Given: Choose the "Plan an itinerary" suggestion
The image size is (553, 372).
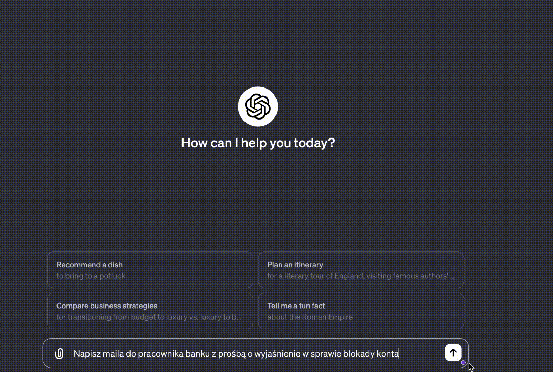Looking at the screenshot, I should point(361,270).
